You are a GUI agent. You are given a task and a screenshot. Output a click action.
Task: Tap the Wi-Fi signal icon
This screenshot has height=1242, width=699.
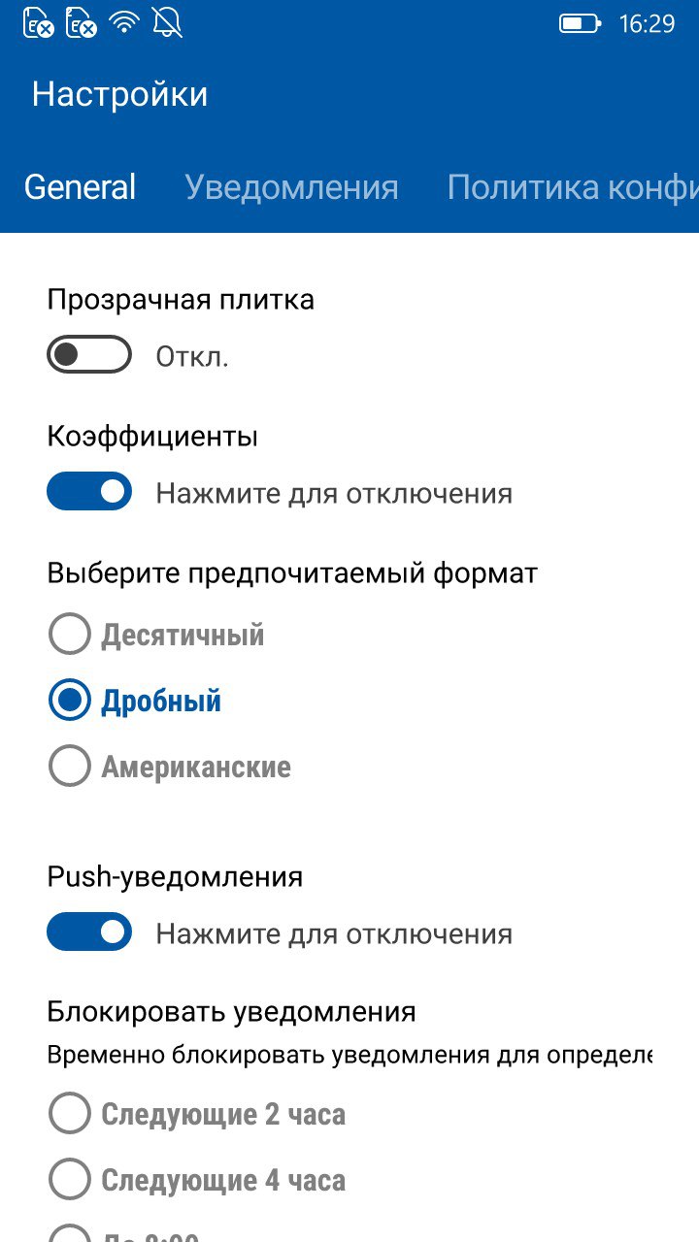coord(125,23)
